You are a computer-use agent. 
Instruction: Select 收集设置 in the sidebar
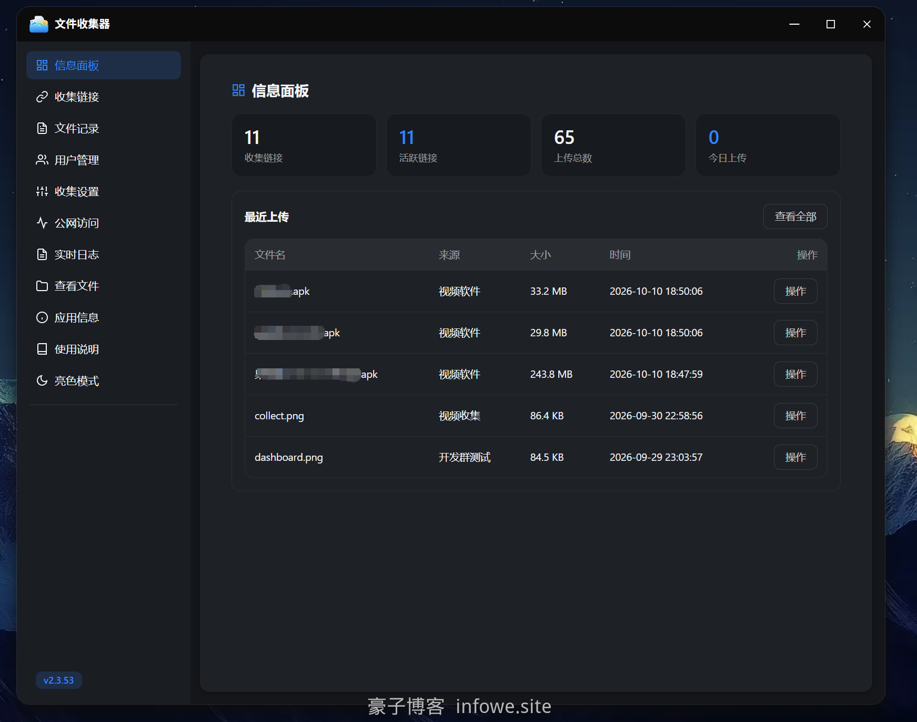[104, 191]
